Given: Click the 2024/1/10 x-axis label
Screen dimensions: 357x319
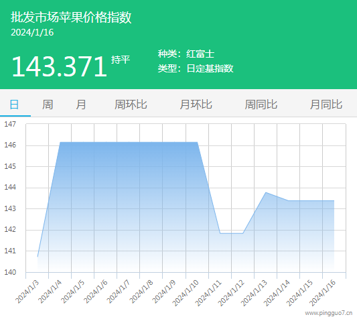Looking at the screenshot, I should point(186,294).
